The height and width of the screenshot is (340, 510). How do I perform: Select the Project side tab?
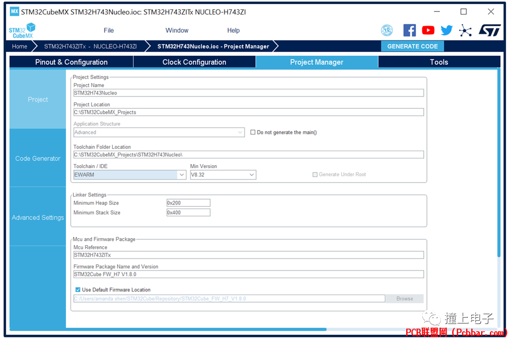click(x=38, y=100)
